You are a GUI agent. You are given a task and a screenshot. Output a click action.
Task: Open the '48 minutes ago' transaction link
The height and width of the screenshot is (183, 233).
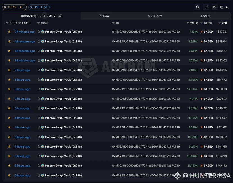(x=25, y=51)
